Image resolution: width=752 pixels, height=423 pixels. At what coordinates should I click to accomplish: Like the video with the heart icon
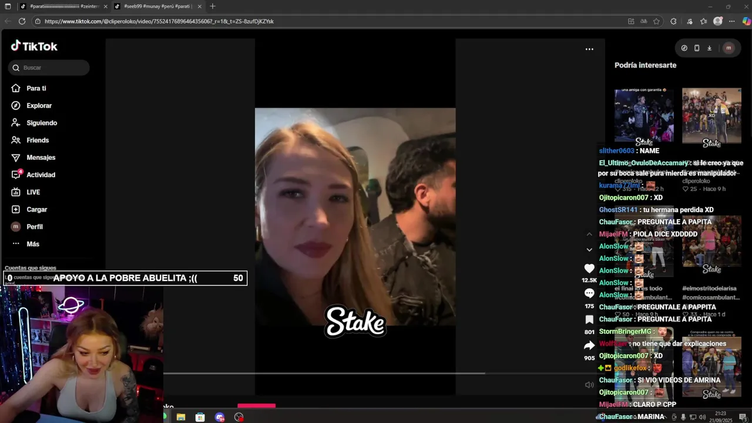coord(589,268)
